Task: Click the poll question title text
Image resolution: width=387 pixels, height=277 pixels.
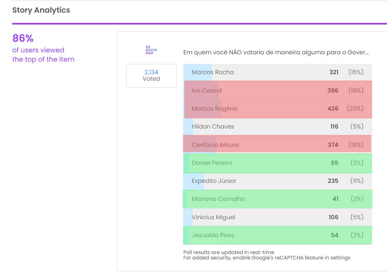Action: [x=276, y=52]
